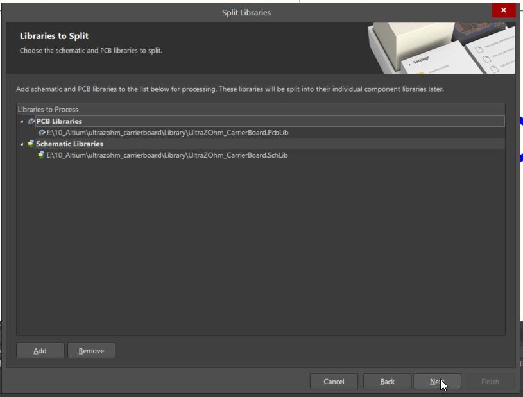Viewport: 523px width, 397px height.
Task: Click the PCB Libraries group icon
Action: pyautogui.click(x=31, y=121)
